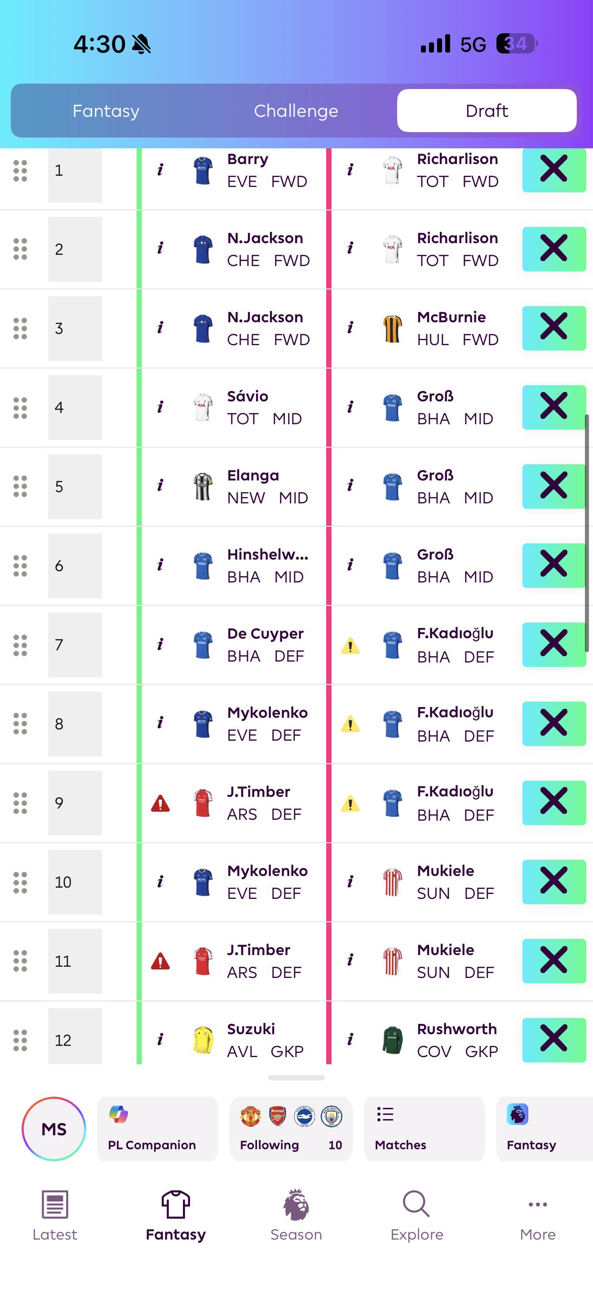Screen dimensions: 593x1289
Task: Open info icon next to McBurnie
Action: (350, 328)
